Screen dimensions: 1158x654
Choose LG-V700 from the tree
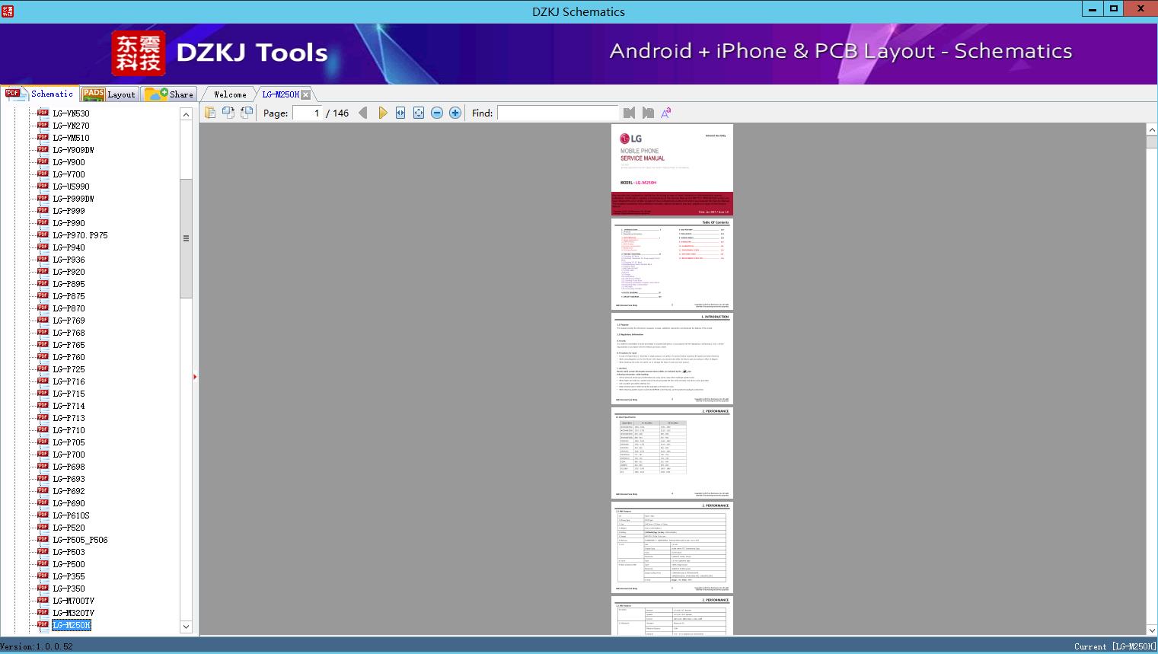(x=69, y=174)
